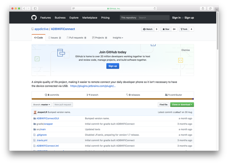Open forks count 4
This screenshot has height=164, width=228.
point(191,29)
